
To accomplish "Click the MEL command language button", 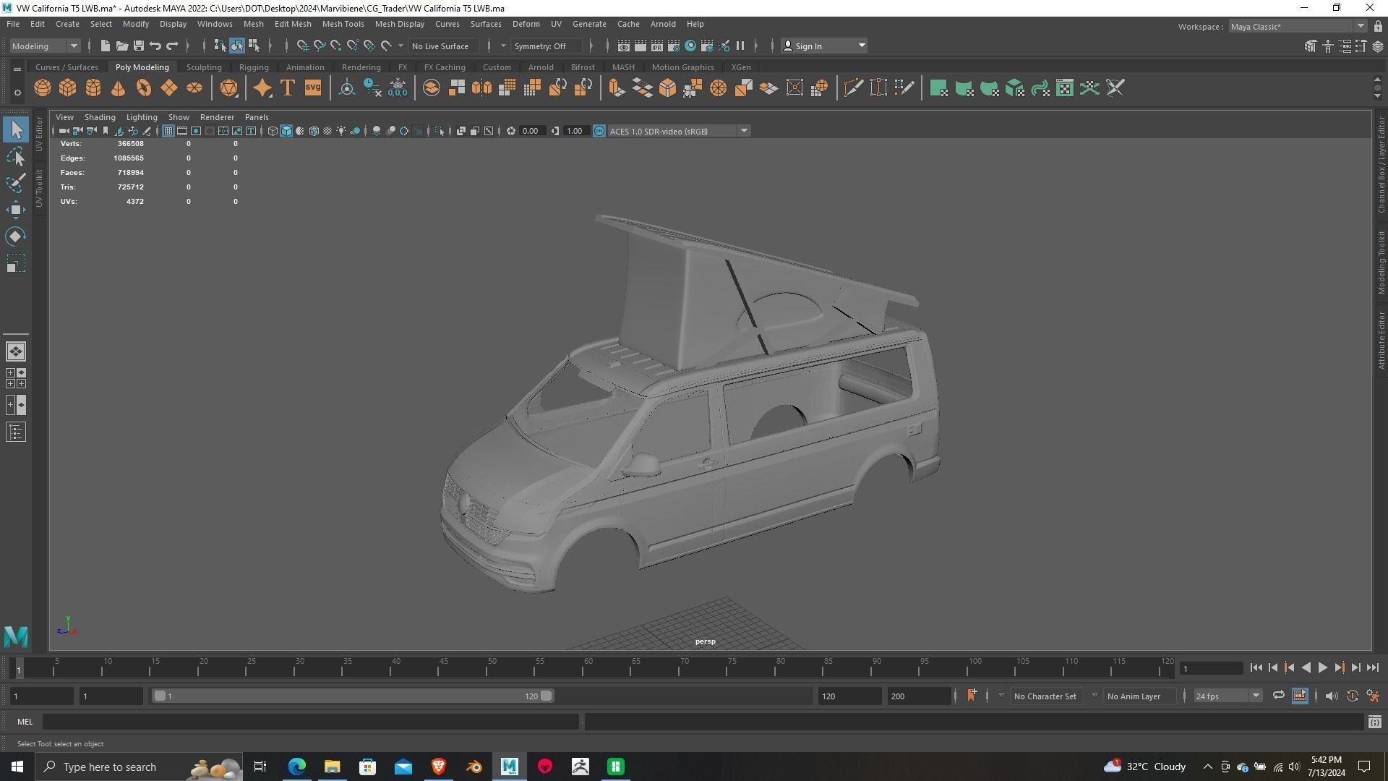I will (x=25, y=722).
